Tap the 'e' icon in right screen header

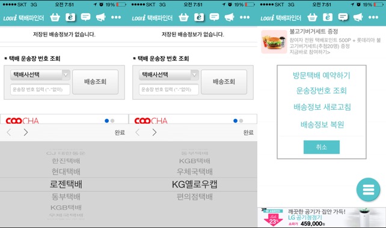[x=328, y=17]
